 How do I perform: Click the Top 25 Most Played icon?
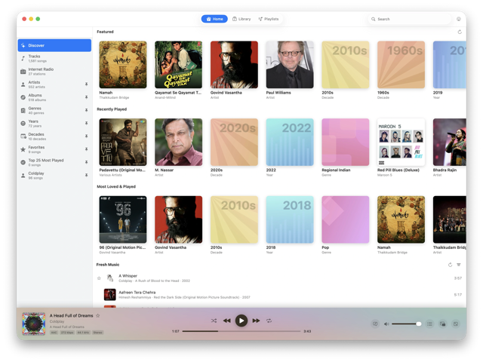(23, 162)
